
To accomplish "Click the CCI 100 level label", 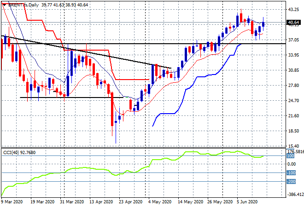I will (x=291, y=156).
